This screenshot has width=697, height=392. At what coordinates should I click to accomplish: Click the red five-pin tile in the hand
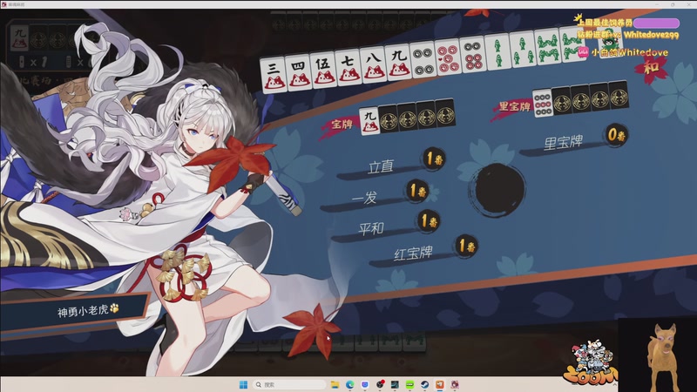click(x=447, y=57)
